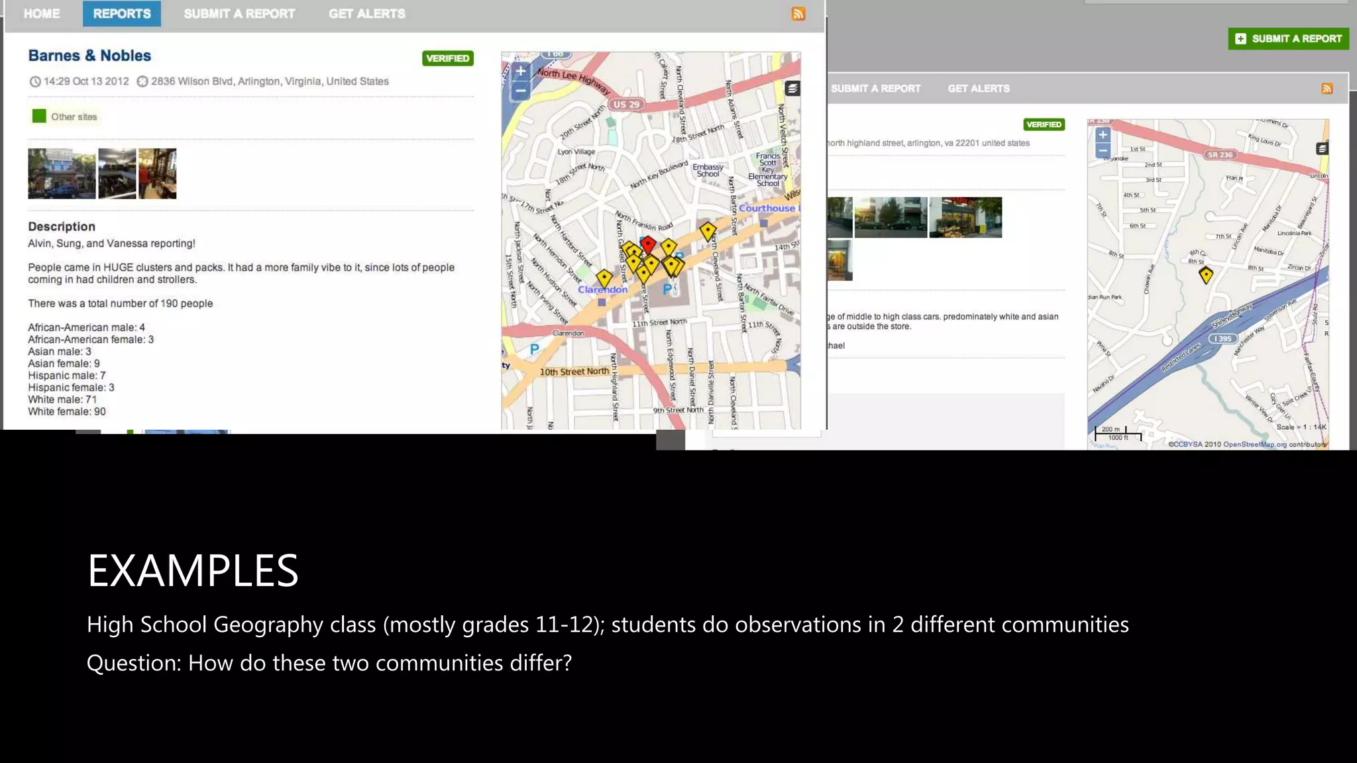This screenshot has height=763, width=1357.
Task: Click green Other sites category swatch
Action: [39, 116]
